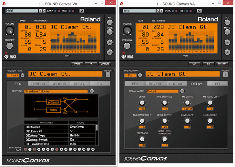
Task: Toggle EFX on/off for part 5
Action: click(x=43, y=149)
